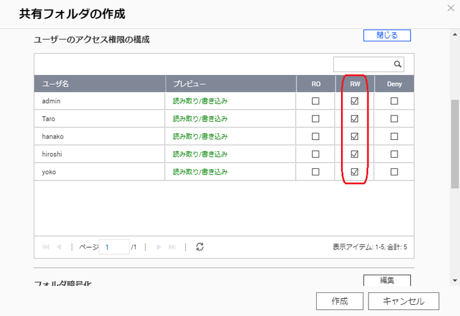Check RO for yoko
Screen dimensions: 460x316
[315, 171]
